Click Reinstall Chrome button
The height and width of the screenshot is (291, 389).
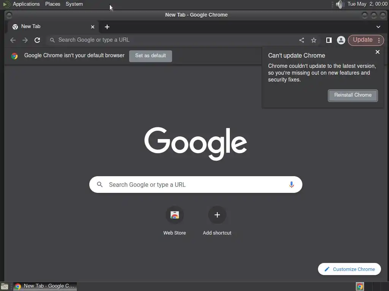(x=353, y=95)
